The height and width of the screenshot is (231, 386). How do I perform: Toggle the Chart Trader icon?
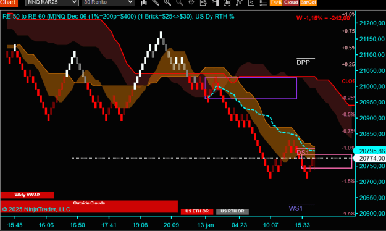tap(215, 2)
